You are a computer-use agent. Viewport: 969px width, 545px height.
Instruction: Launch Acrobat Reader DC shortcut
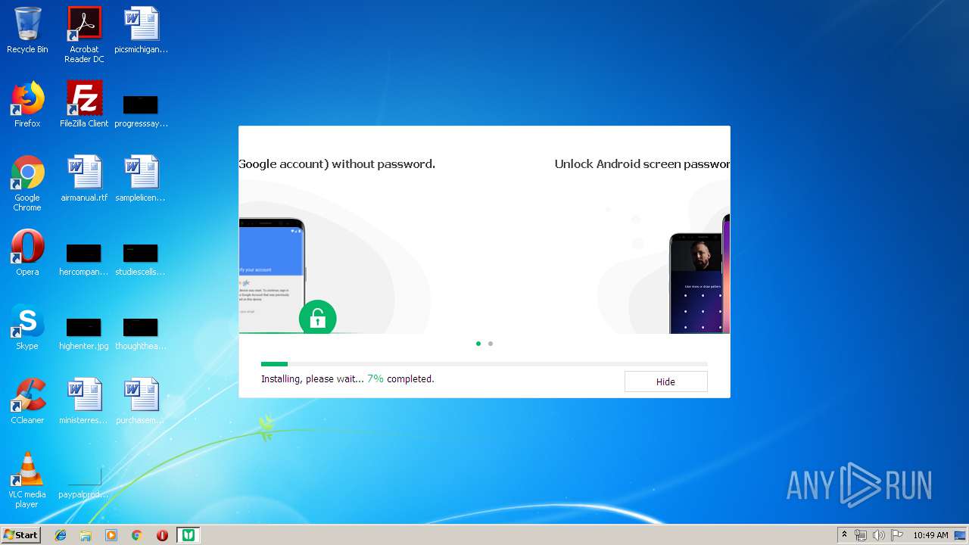[84, 35]
